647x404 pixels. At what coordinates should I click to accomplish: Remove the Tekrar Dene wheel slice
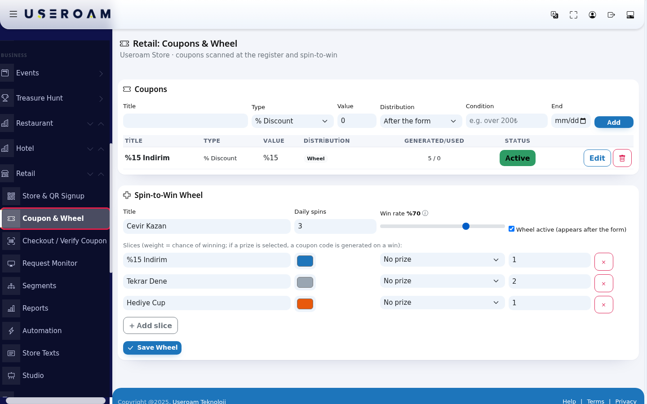coord(603,283)
